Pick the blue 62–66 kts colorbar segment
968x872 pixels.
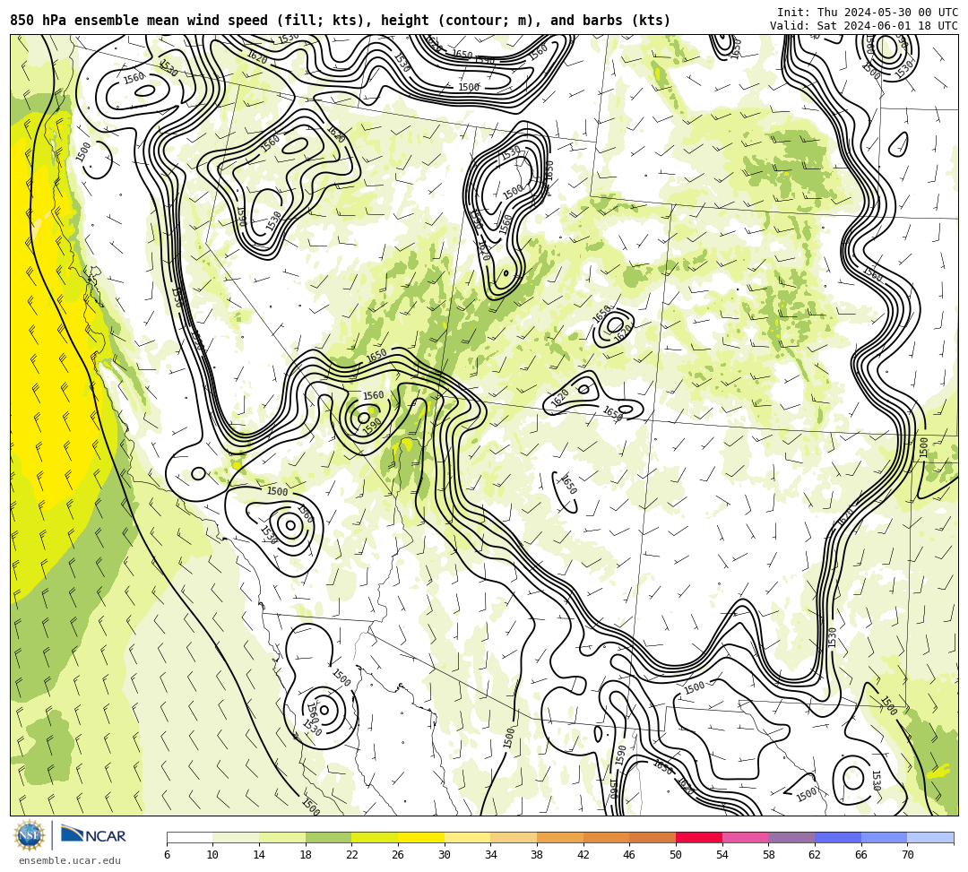click(x=838, y=837)
